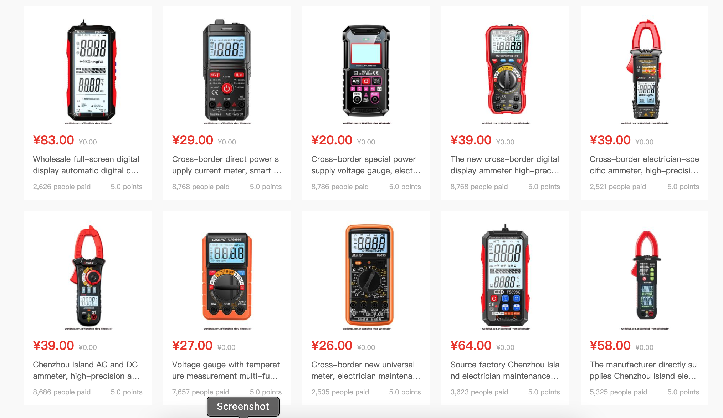Image resolution: width=723 pixels, height=418 pixels.
Task: Open "Voltage gauge with temperature measurement" title
Action: [x=226, y=370]
